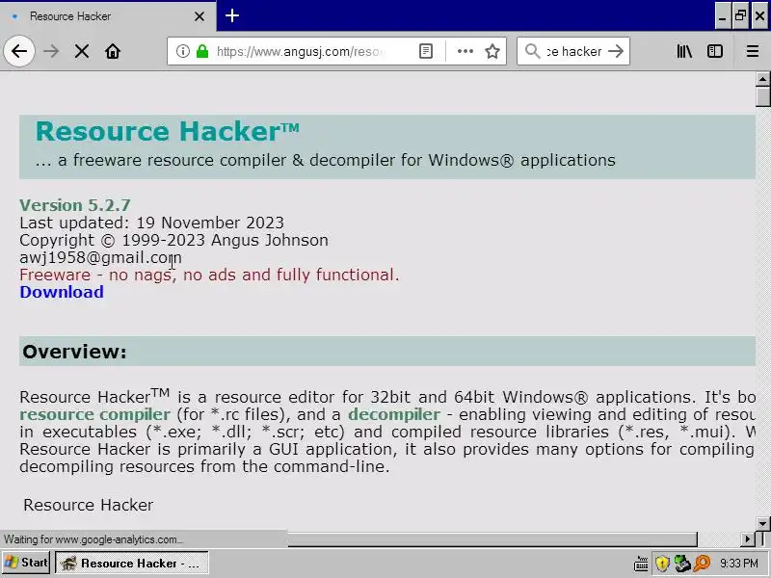
Task: Click the security shield tray icon
Action: point(662,564)
